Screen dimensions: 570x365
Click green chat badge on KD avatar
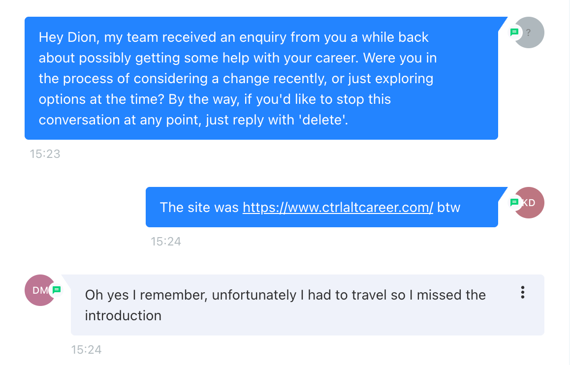(514, 202)
